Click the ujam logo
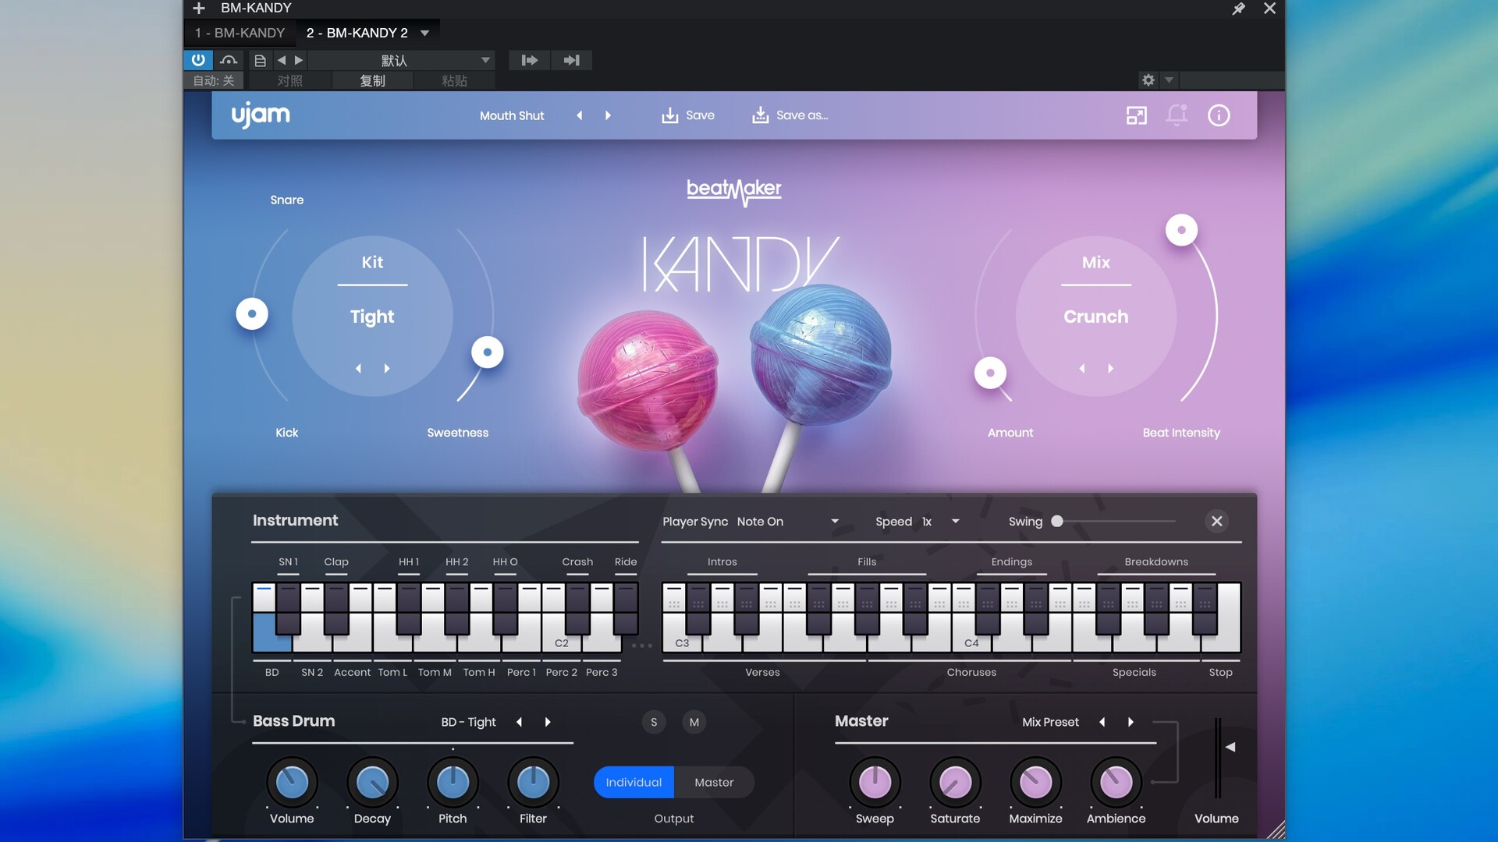The image size is (1498, 842). pos(261,115)
